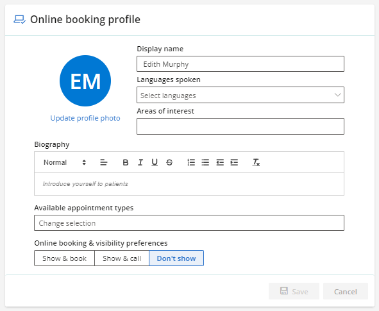Increase indent in the biography editor

[x=234, y=162]
